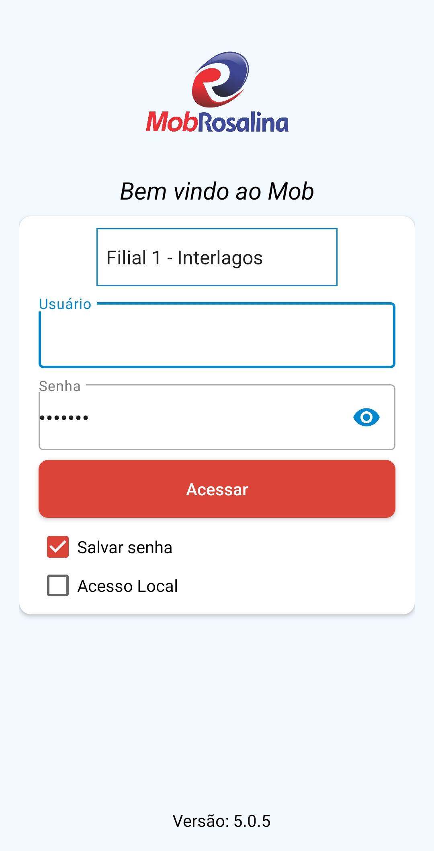Click the Bem vindo ao Mob heading

tap(217, 192)
